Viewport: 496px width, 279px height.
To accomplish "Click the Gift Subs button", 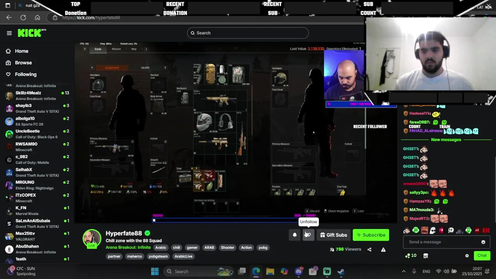I will (x=333, y=235).
